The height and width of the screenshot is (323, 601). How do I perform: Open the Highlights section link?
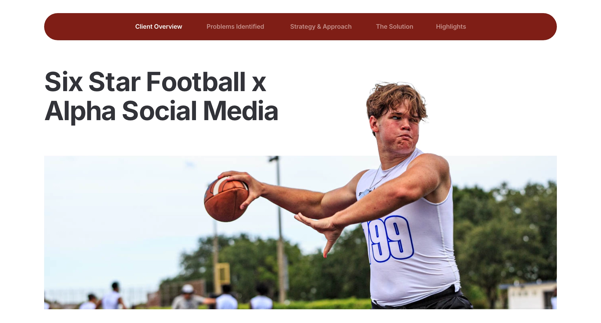pos(451,27)
